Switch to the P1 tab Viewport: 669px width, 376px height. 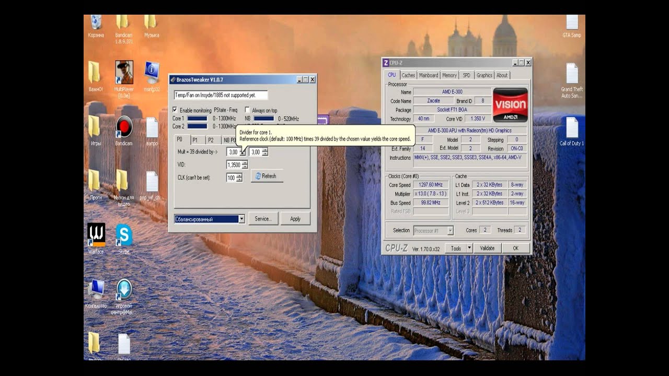[x=195, y=140]
